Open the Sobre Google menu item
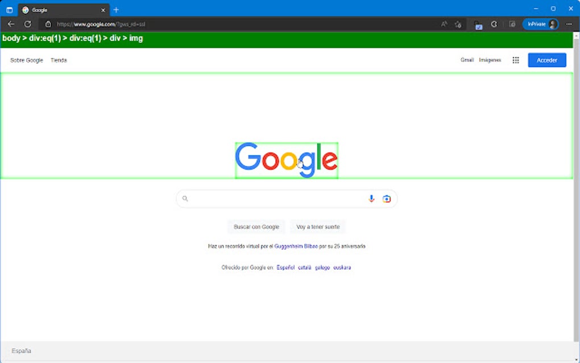 26,60
